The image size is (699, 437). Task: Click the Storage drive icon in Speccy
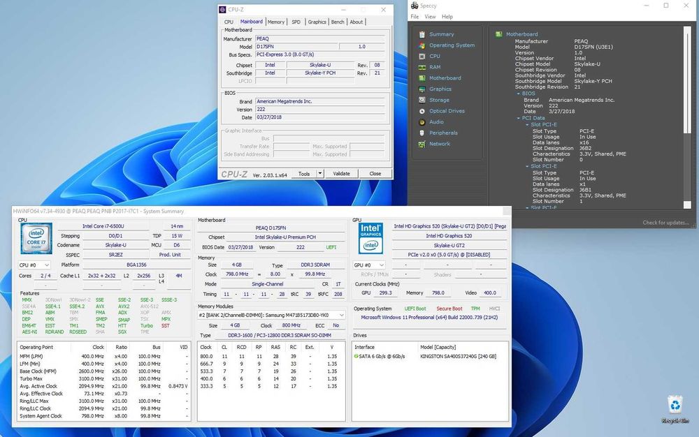click(x=421, y=100)
